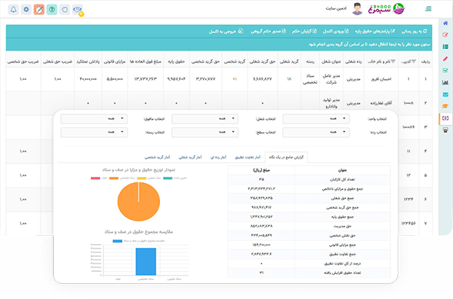Click the خروجی به اکسل button

pyautogui.click(x=226, y=31)
